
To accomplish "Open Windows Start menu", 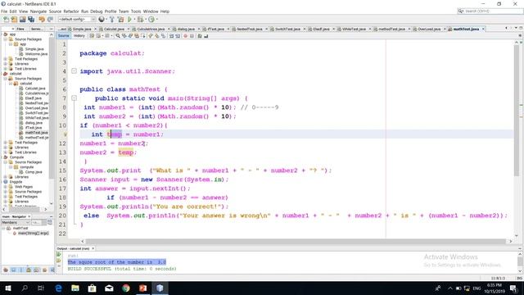I will click(7, 288).
